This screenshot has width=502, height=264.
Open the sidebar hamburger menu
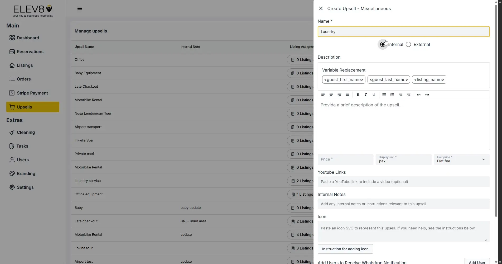(80, 8)
